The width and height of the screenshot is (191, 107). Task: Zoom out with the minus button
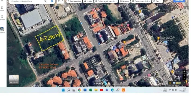pos(184,79)
